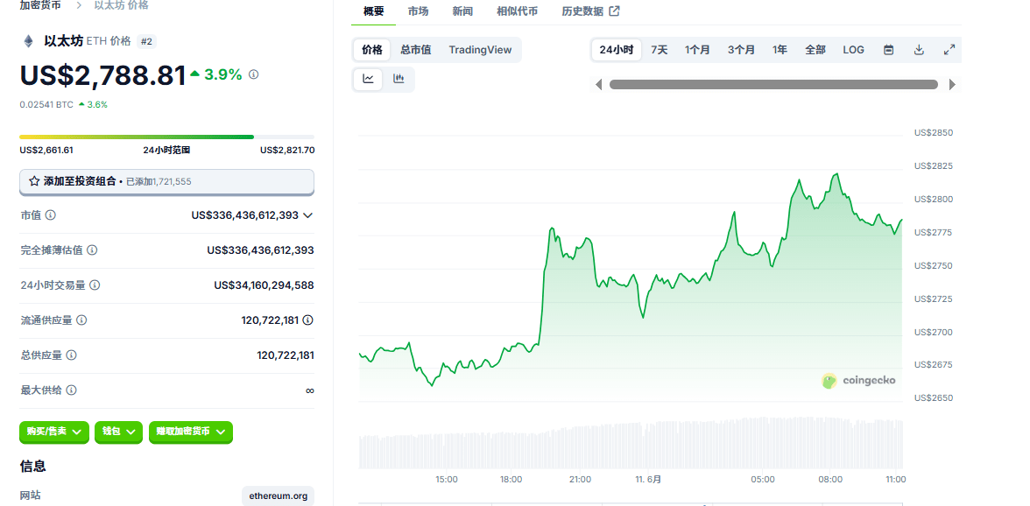The width and height of the screenshot is (1030, 506).
Task: Open the 相似代币 tab
Action: pos(517,11)
